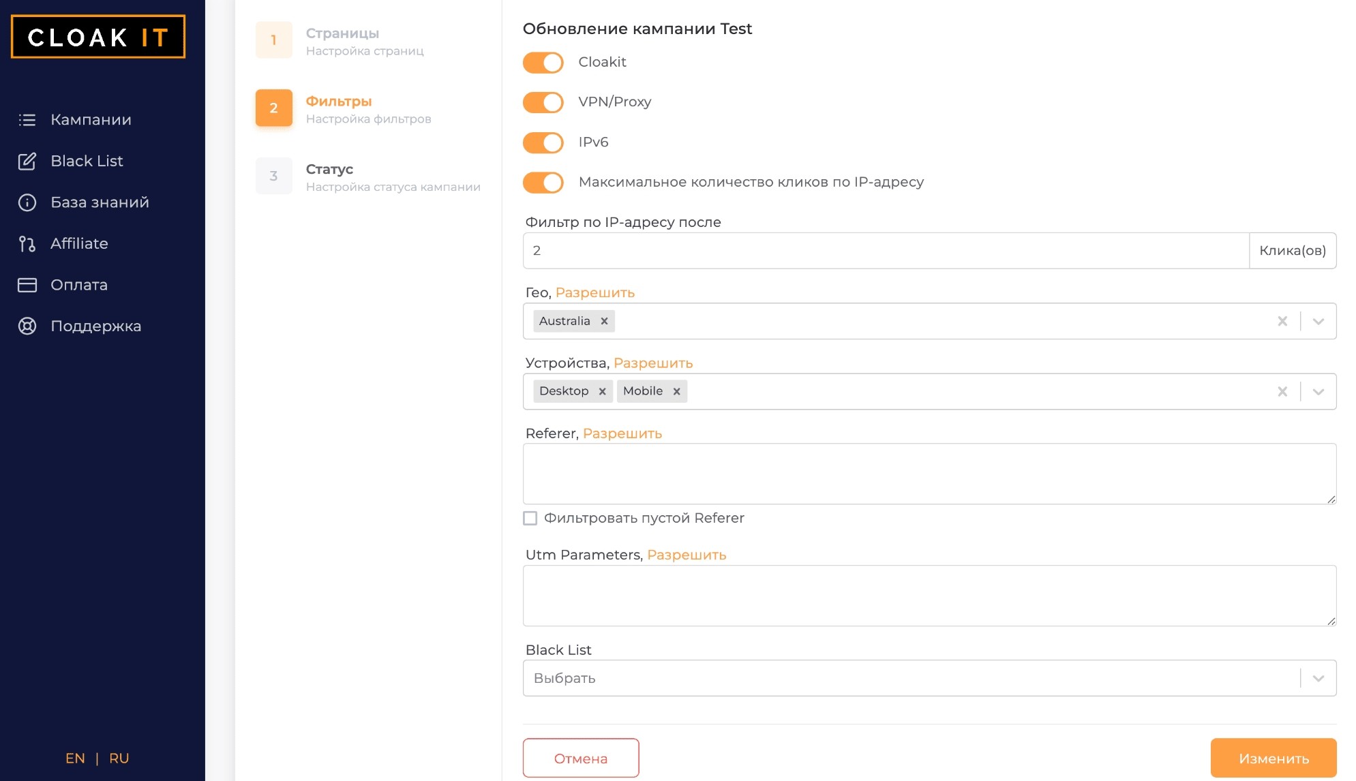The height and width of the screenshot is (781, 1356).
Task: Click the Affiliate branch icon
Action: pos(27,243)
